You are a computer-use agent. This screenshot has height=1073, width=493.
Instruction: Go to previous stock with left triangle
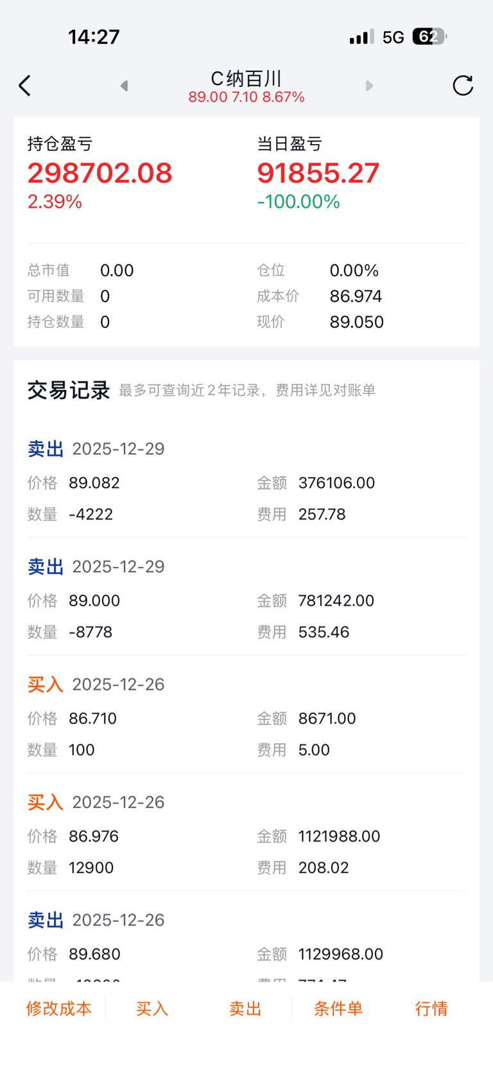[125, 86]
